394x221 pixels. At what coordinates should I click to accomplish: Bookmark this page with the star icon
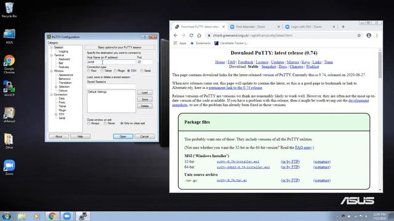pyautogui.click(x=359, y=36)
